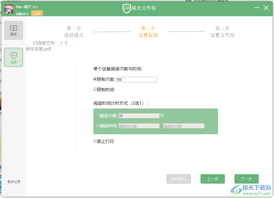Viewport: 274px width, 198px height.
Task: Go to 第三步 设置文件组 step
Action: pos(222,31)
